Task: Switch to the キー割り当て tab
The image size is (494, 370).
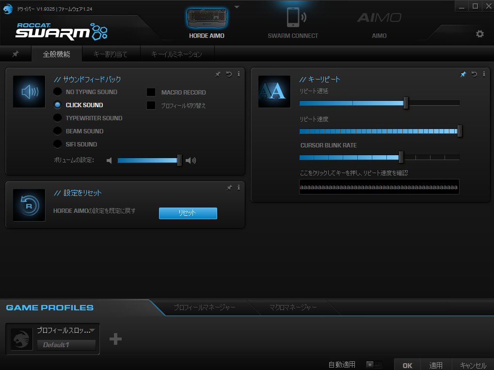Action: pos(110,54)
